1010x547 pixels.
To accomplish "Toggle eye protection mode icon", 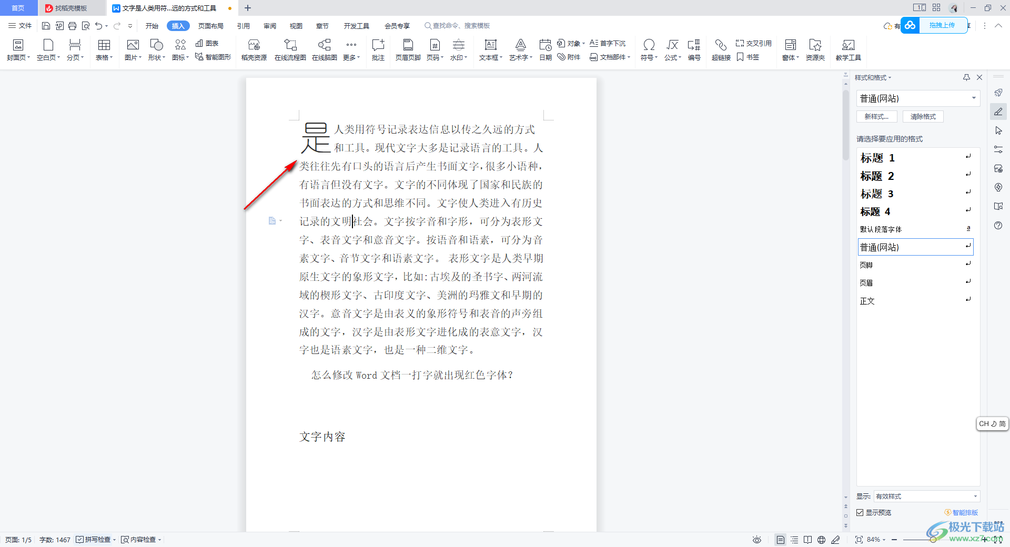I will pos(757,540).
